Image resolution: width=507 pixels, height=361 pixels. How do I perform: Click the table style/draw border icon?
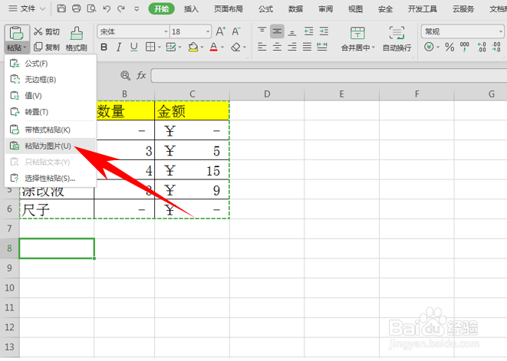pos(171,48)
